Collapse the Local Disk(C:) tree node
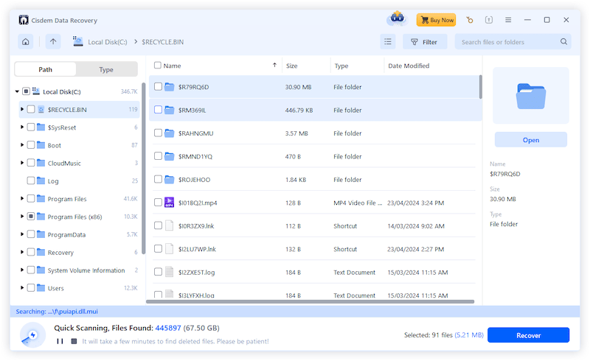Viewport: 590px width, 361px height. 17,91
